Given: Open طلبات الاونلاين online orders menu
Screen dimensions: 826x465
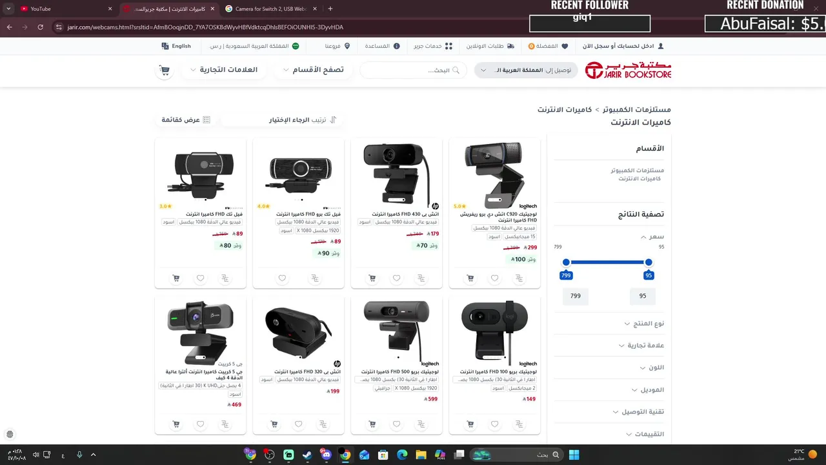Looking at the screenshot, I should [490, 46].
